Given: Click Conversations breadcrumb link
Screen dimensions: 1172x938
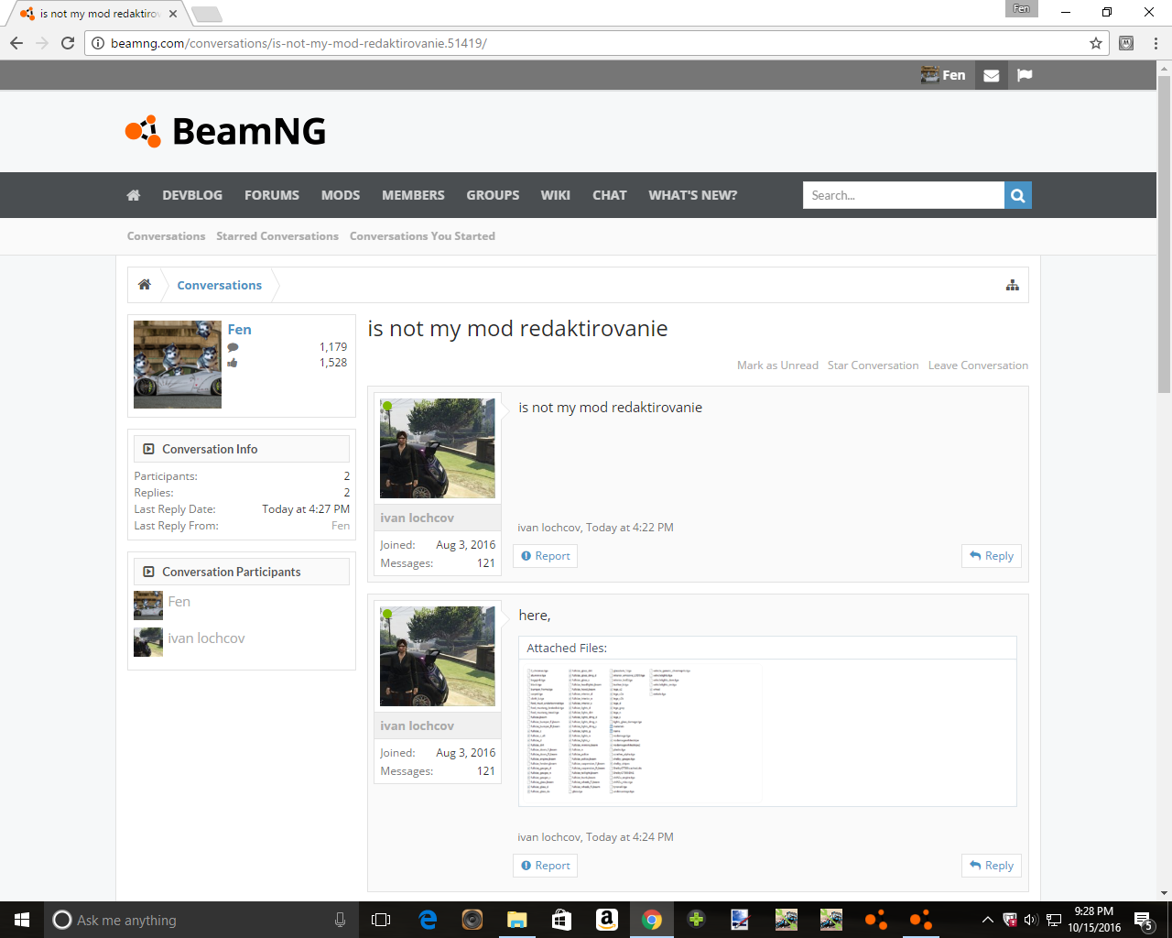Looking at the screenshot, I should coord(220,286).
